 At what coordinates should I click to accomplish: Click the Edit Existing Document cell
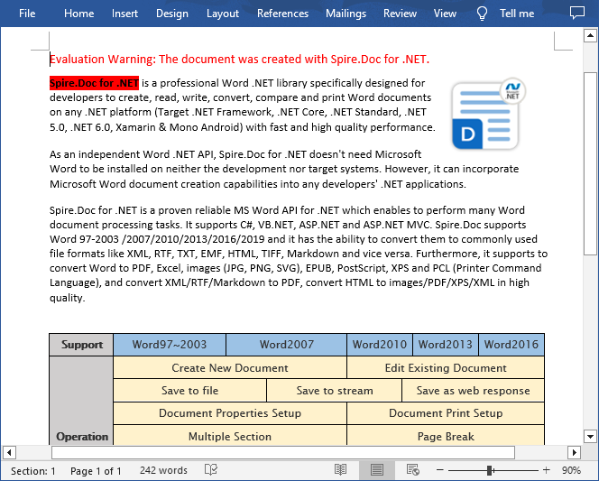click(446, 367)
